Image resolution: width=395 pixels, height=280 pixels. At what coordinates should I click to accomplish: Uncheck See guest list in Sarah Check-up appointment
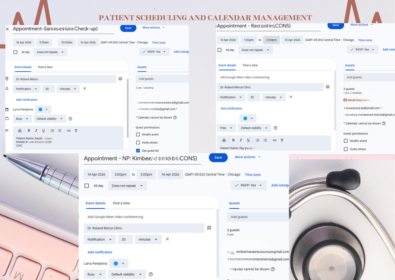pos(138,151)
